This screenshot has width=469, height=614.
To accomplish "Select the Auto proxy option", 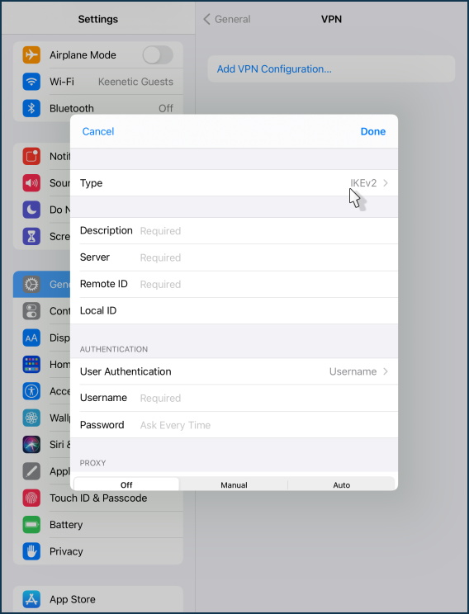I will [341, 484].
